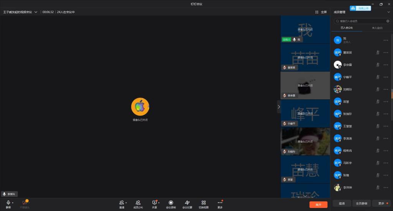Toggle microphone for 苗慧 in member list
393x211 pixels.
(x=378, y=102)
